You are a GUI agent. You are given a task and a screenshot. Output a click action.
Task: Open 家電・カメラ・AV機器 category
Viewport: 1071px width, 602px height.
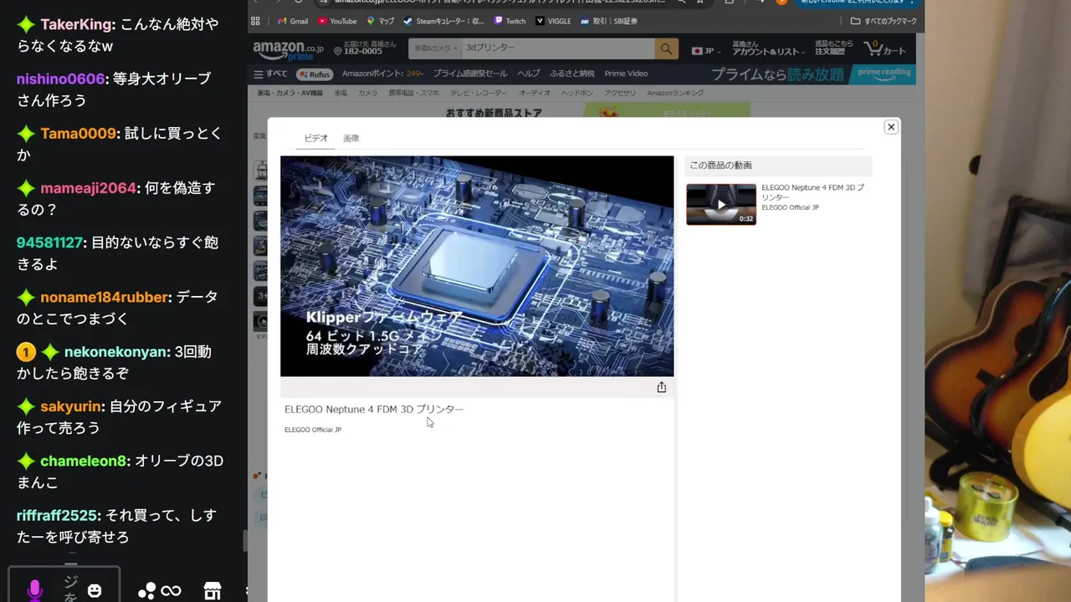point(290,93)
